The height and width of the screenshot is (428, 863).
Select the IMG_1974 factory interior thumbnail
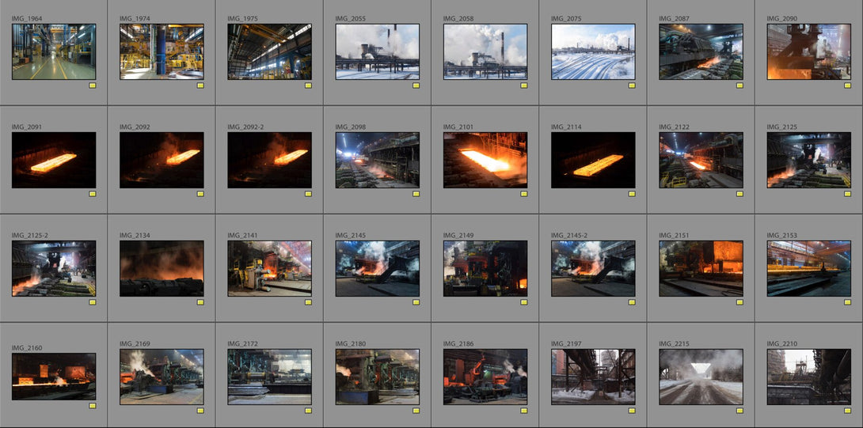point(162,51)
